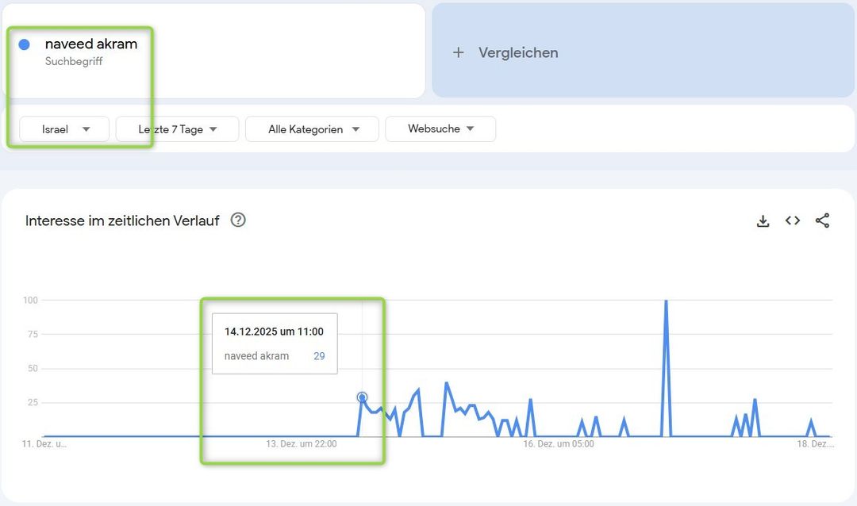Click the Interesse im zeitlichen Verlauf heading

point(122,220)
